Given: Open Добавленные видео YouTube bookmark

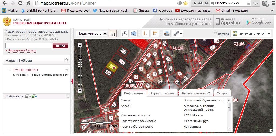Looking at the screenshot, I should tap(193, 11).
